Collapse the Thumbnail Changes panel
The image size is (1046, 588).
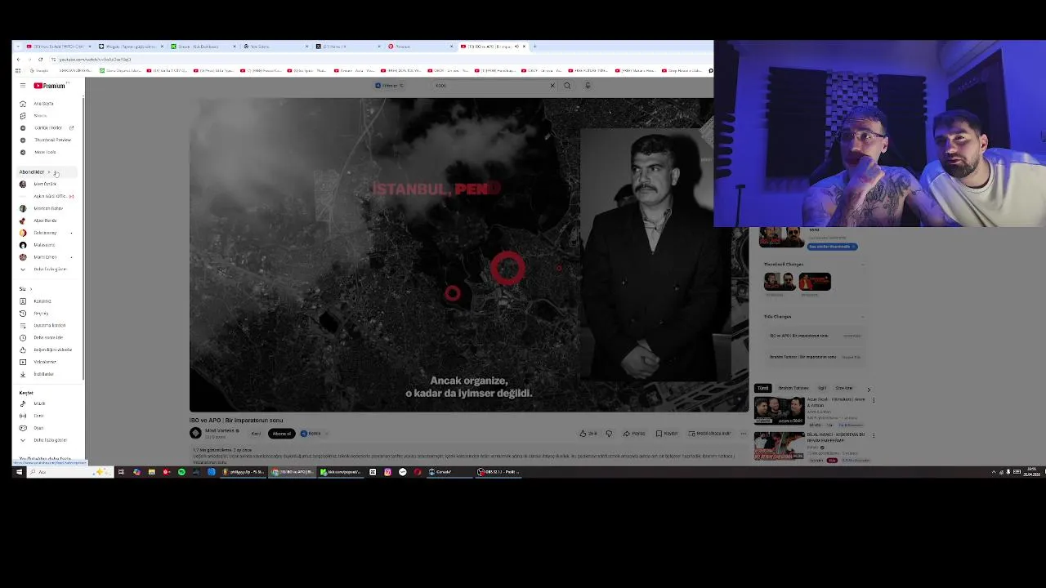tap(863, 265)
